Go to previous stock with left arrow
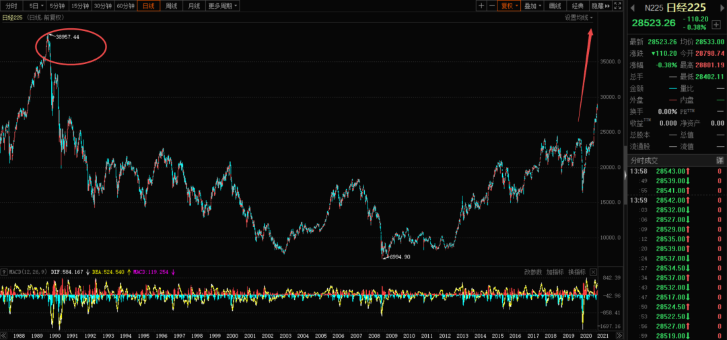 point(632,7)
